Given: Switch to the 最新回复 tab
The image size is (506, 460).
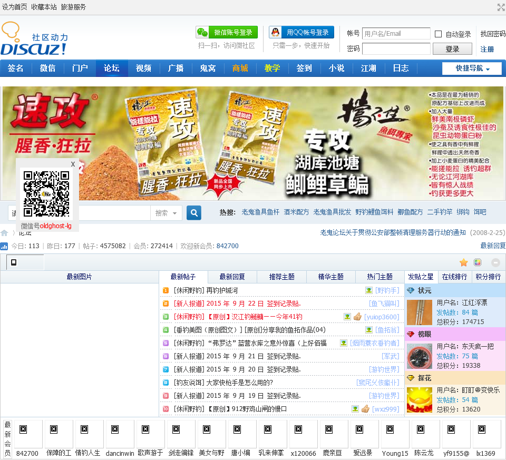Looking at the screenshot, I should (x=232, y=277).
